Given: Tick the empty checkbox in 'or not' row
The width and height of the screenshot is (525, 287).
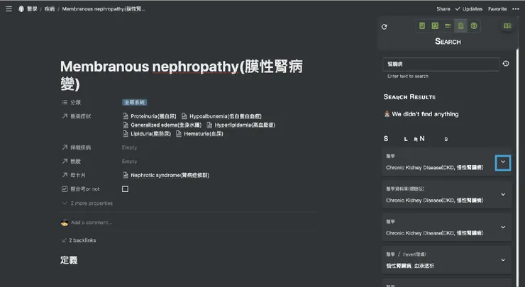Looking at the screenshot, I should coord(126,189).
